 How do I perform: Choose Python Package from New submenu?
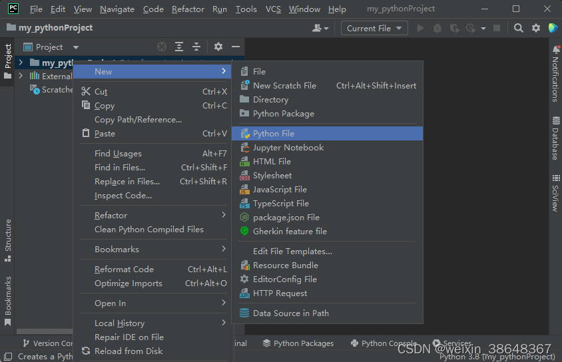pyautogui.click(x=327, y=114)
